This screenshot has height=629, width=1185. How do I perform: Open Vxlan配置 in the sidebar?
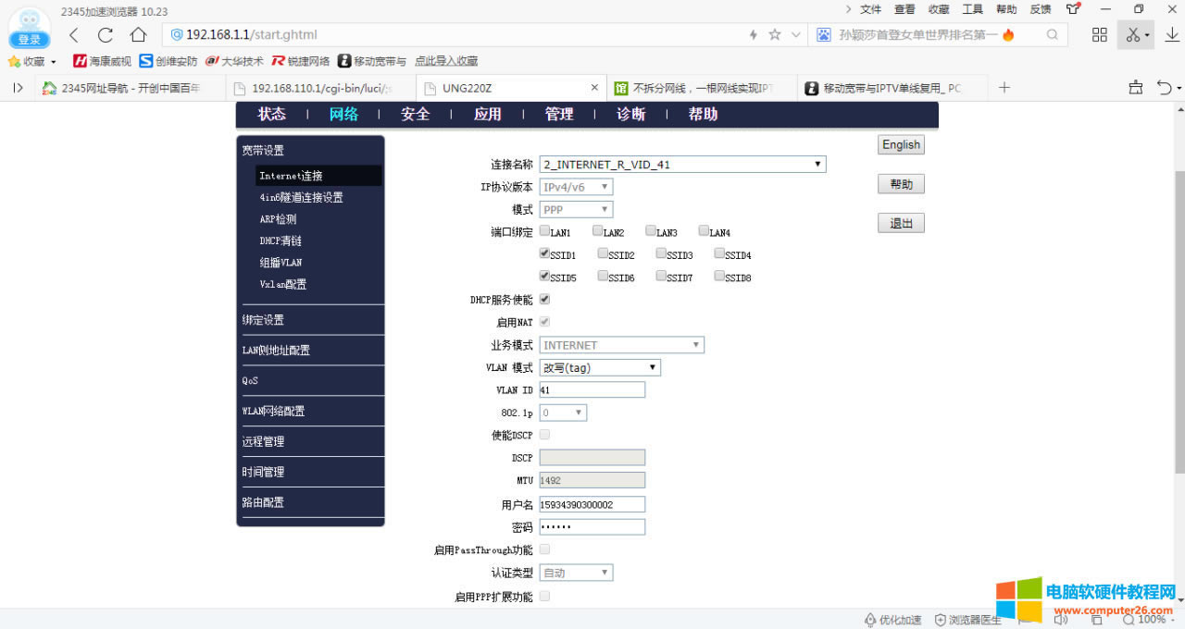pos(283,285)
